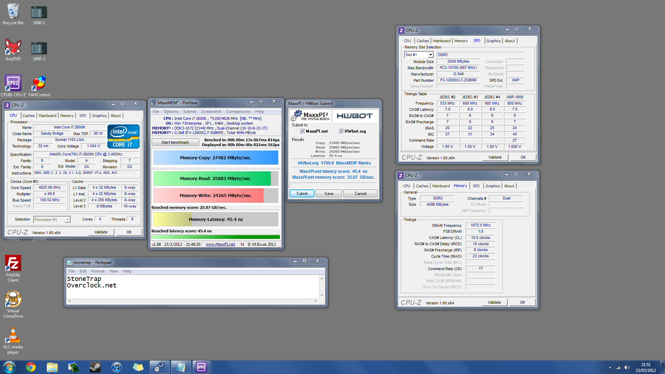
Task: Click the Show desktop button
Action: [662, 367]
